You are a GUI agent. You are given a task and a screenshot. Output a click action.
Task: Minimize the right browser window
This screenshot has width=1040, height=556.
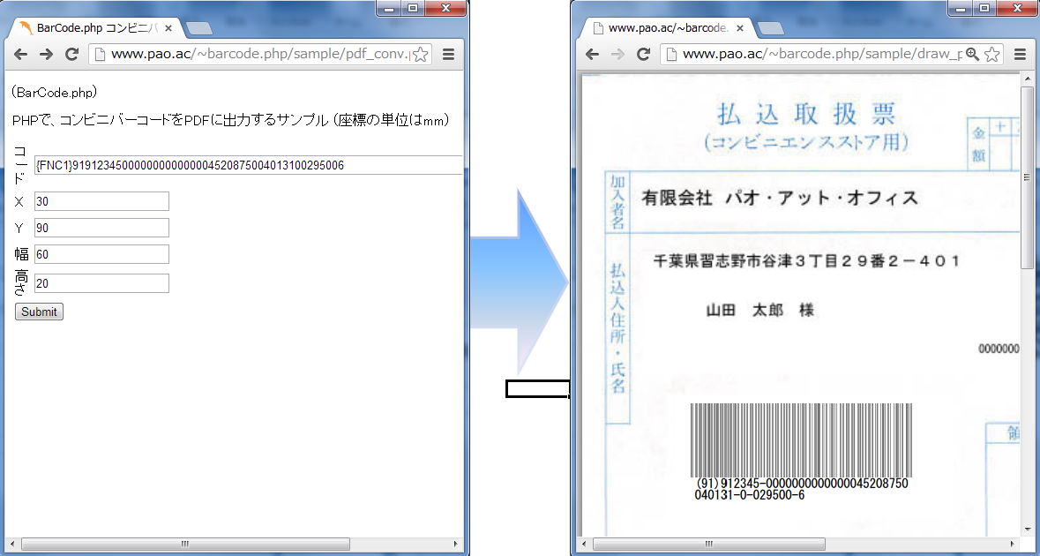(961, 8)
